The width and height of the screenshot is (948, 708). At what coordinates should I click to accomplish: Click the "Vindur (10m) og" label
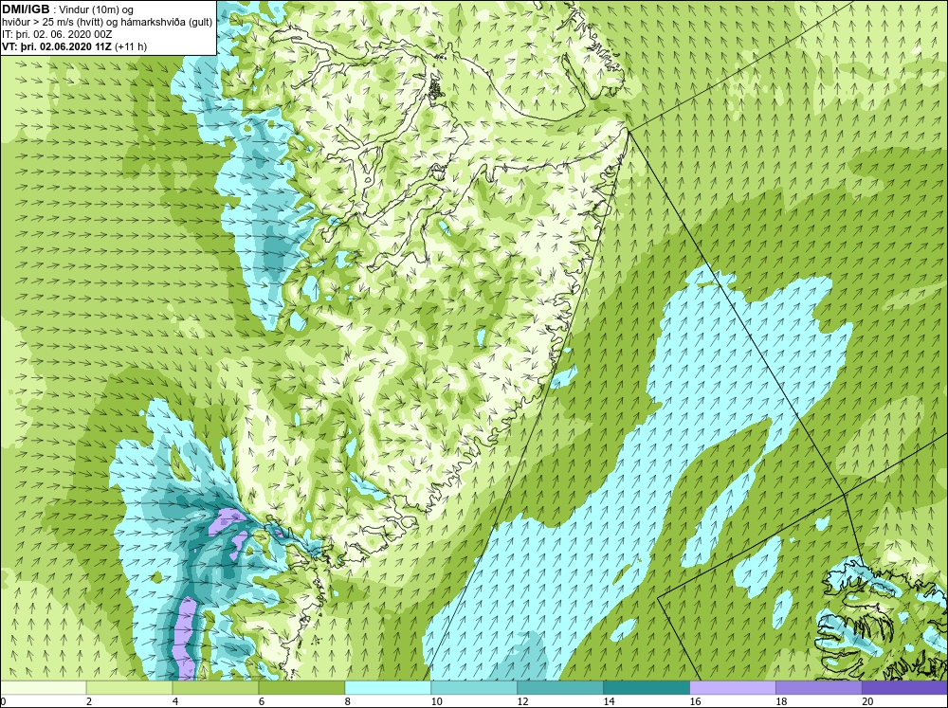click(98, 9)
